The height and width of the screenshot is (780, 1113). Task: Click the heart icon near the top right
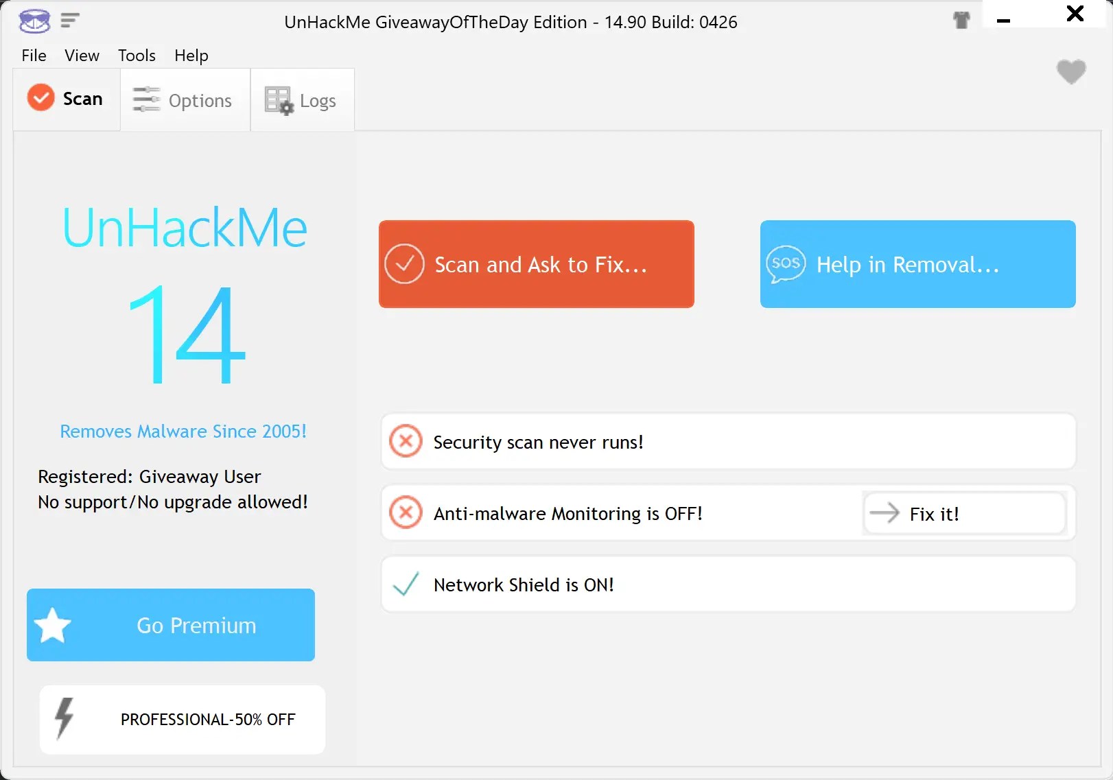(1070, 71)
